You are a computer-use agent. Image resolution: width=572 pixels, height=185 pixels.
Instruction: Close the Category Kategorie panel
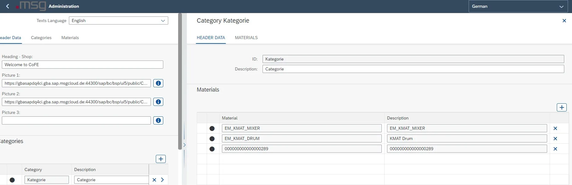tap(564, 21)
